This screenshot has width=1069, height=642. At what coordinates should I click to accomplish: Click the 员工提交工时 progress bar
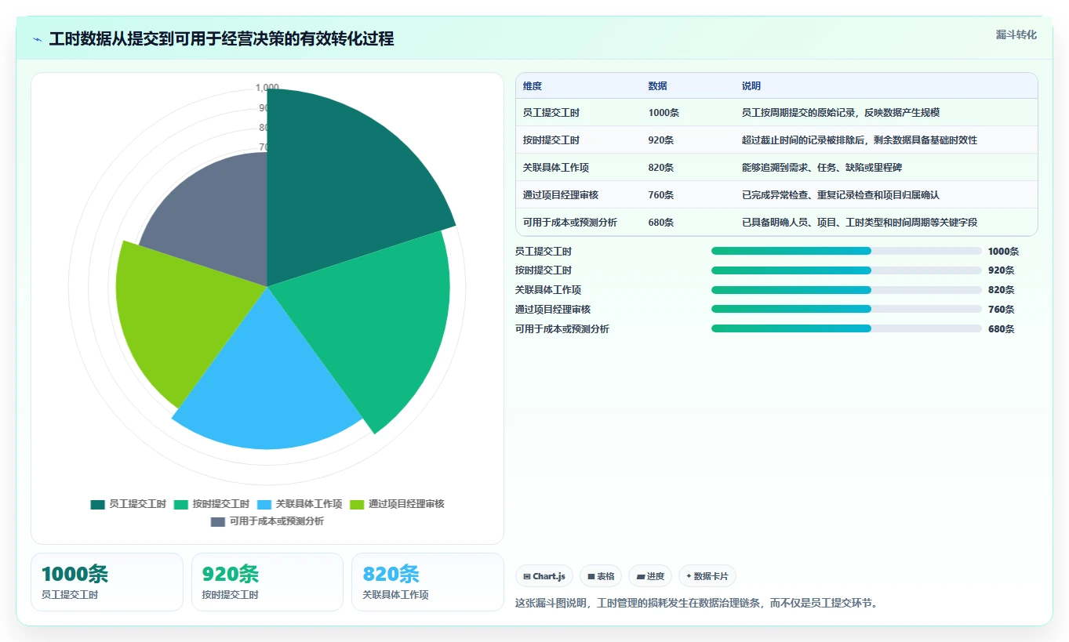pyautogui.click(x=846, y=251)
